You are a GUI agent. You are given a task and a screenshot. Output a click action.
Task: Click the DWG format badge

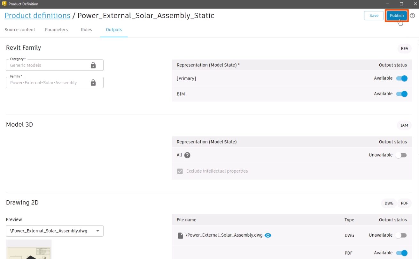click(x=389, y=204)
